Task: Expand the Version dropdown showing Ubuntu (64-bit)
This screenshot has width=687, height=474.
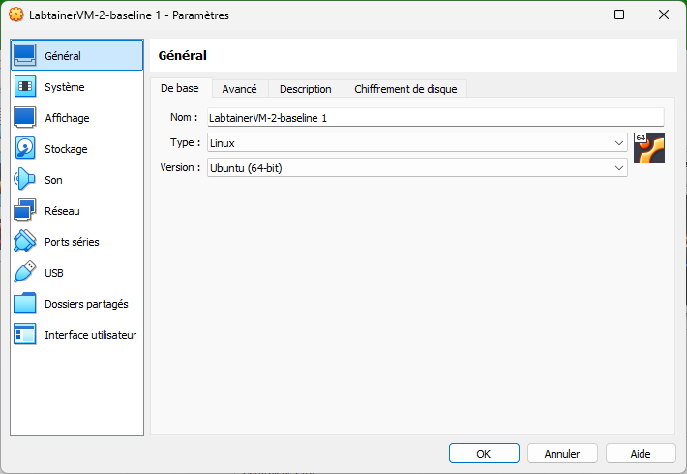Action: coord(417,168)
